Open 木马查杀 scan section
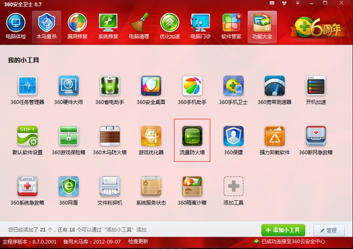 click(x=46, y=26)
